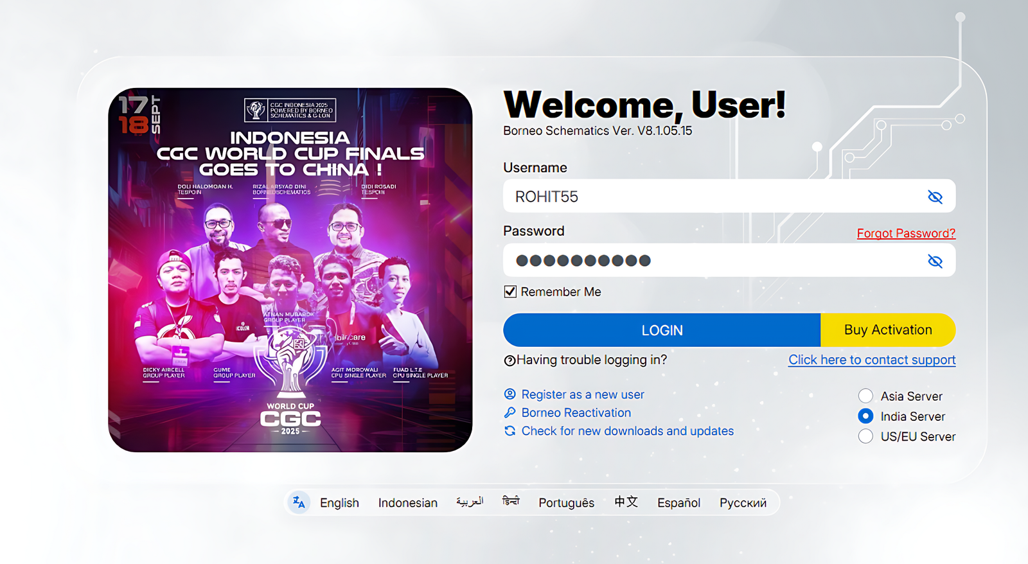The width and height of the screenshot is (1028, 564).
Task: Toggle password visibility eye icon
Action: coord(935,261)
